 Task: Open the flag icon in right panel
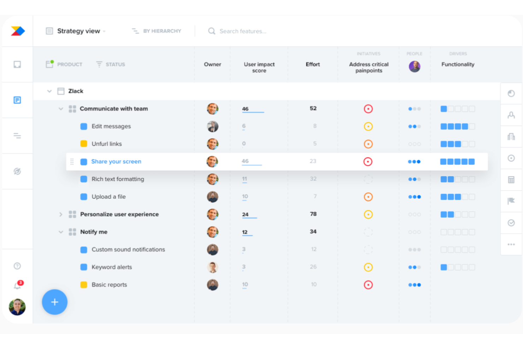pos(511,201)
